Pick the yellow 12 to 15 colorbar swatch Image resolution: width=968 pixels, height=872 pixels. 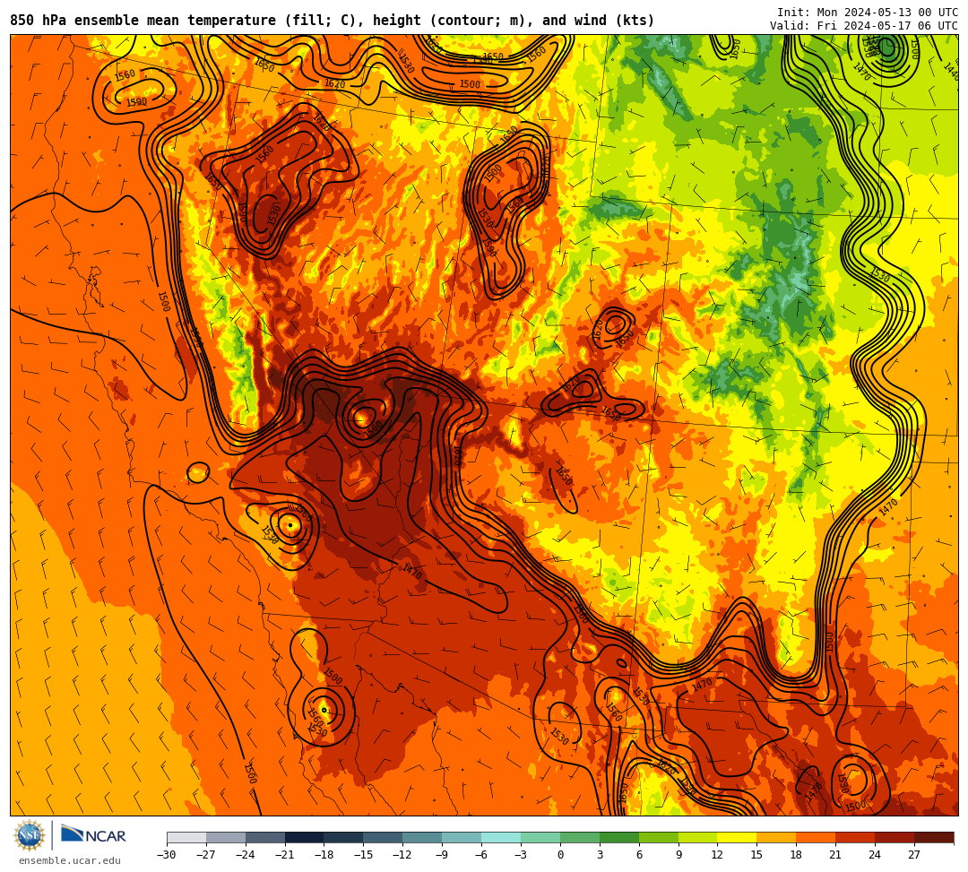(738, 837)
